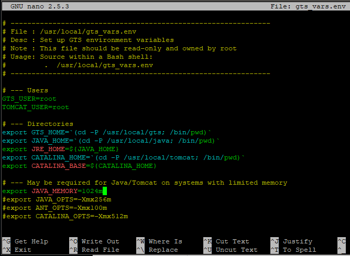The height and width of the screenshot is (256, 350).
Task: Click the Get Help shortcut label
Action: 31,241
